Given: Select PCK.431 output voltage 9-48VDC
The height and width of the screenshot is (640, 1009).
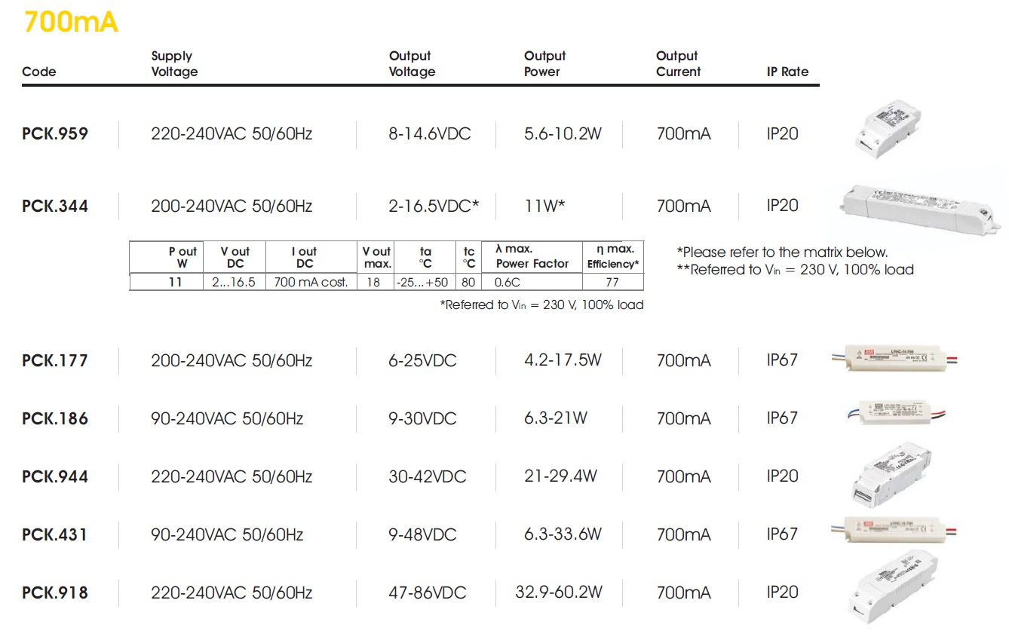Looking at the screenshot, I should tap(422, 534).
